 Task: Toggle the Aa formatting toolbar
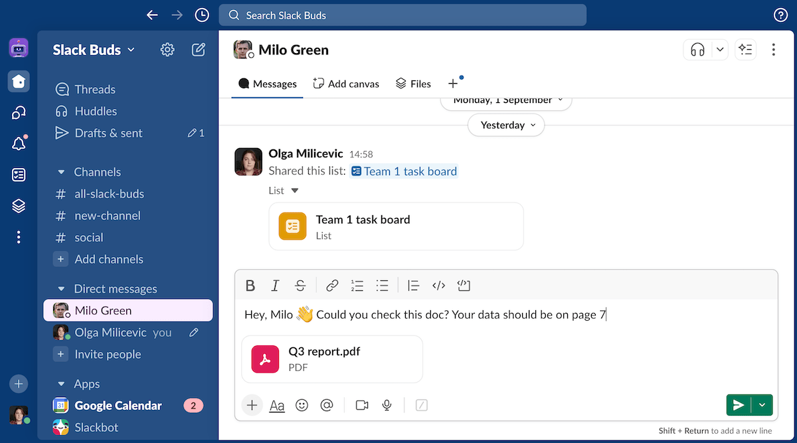(277, 405)
